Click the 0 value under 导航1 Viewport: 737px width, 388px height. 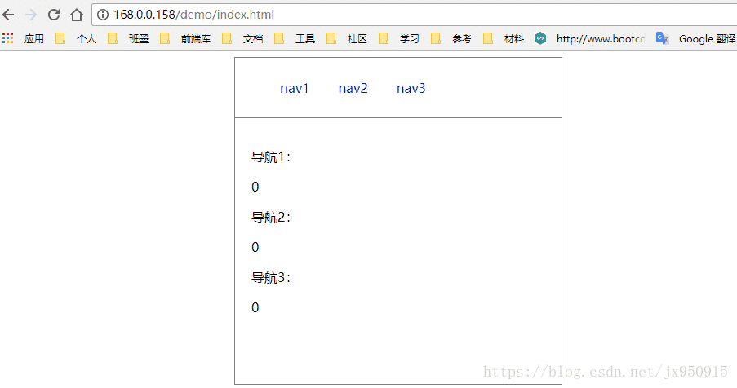pos(255,187)
